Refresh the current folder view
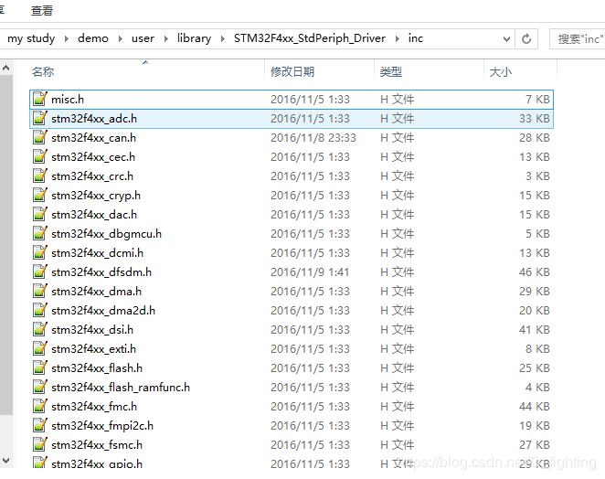The width and height of the screenshot is (605, 479). click(526, 39)
